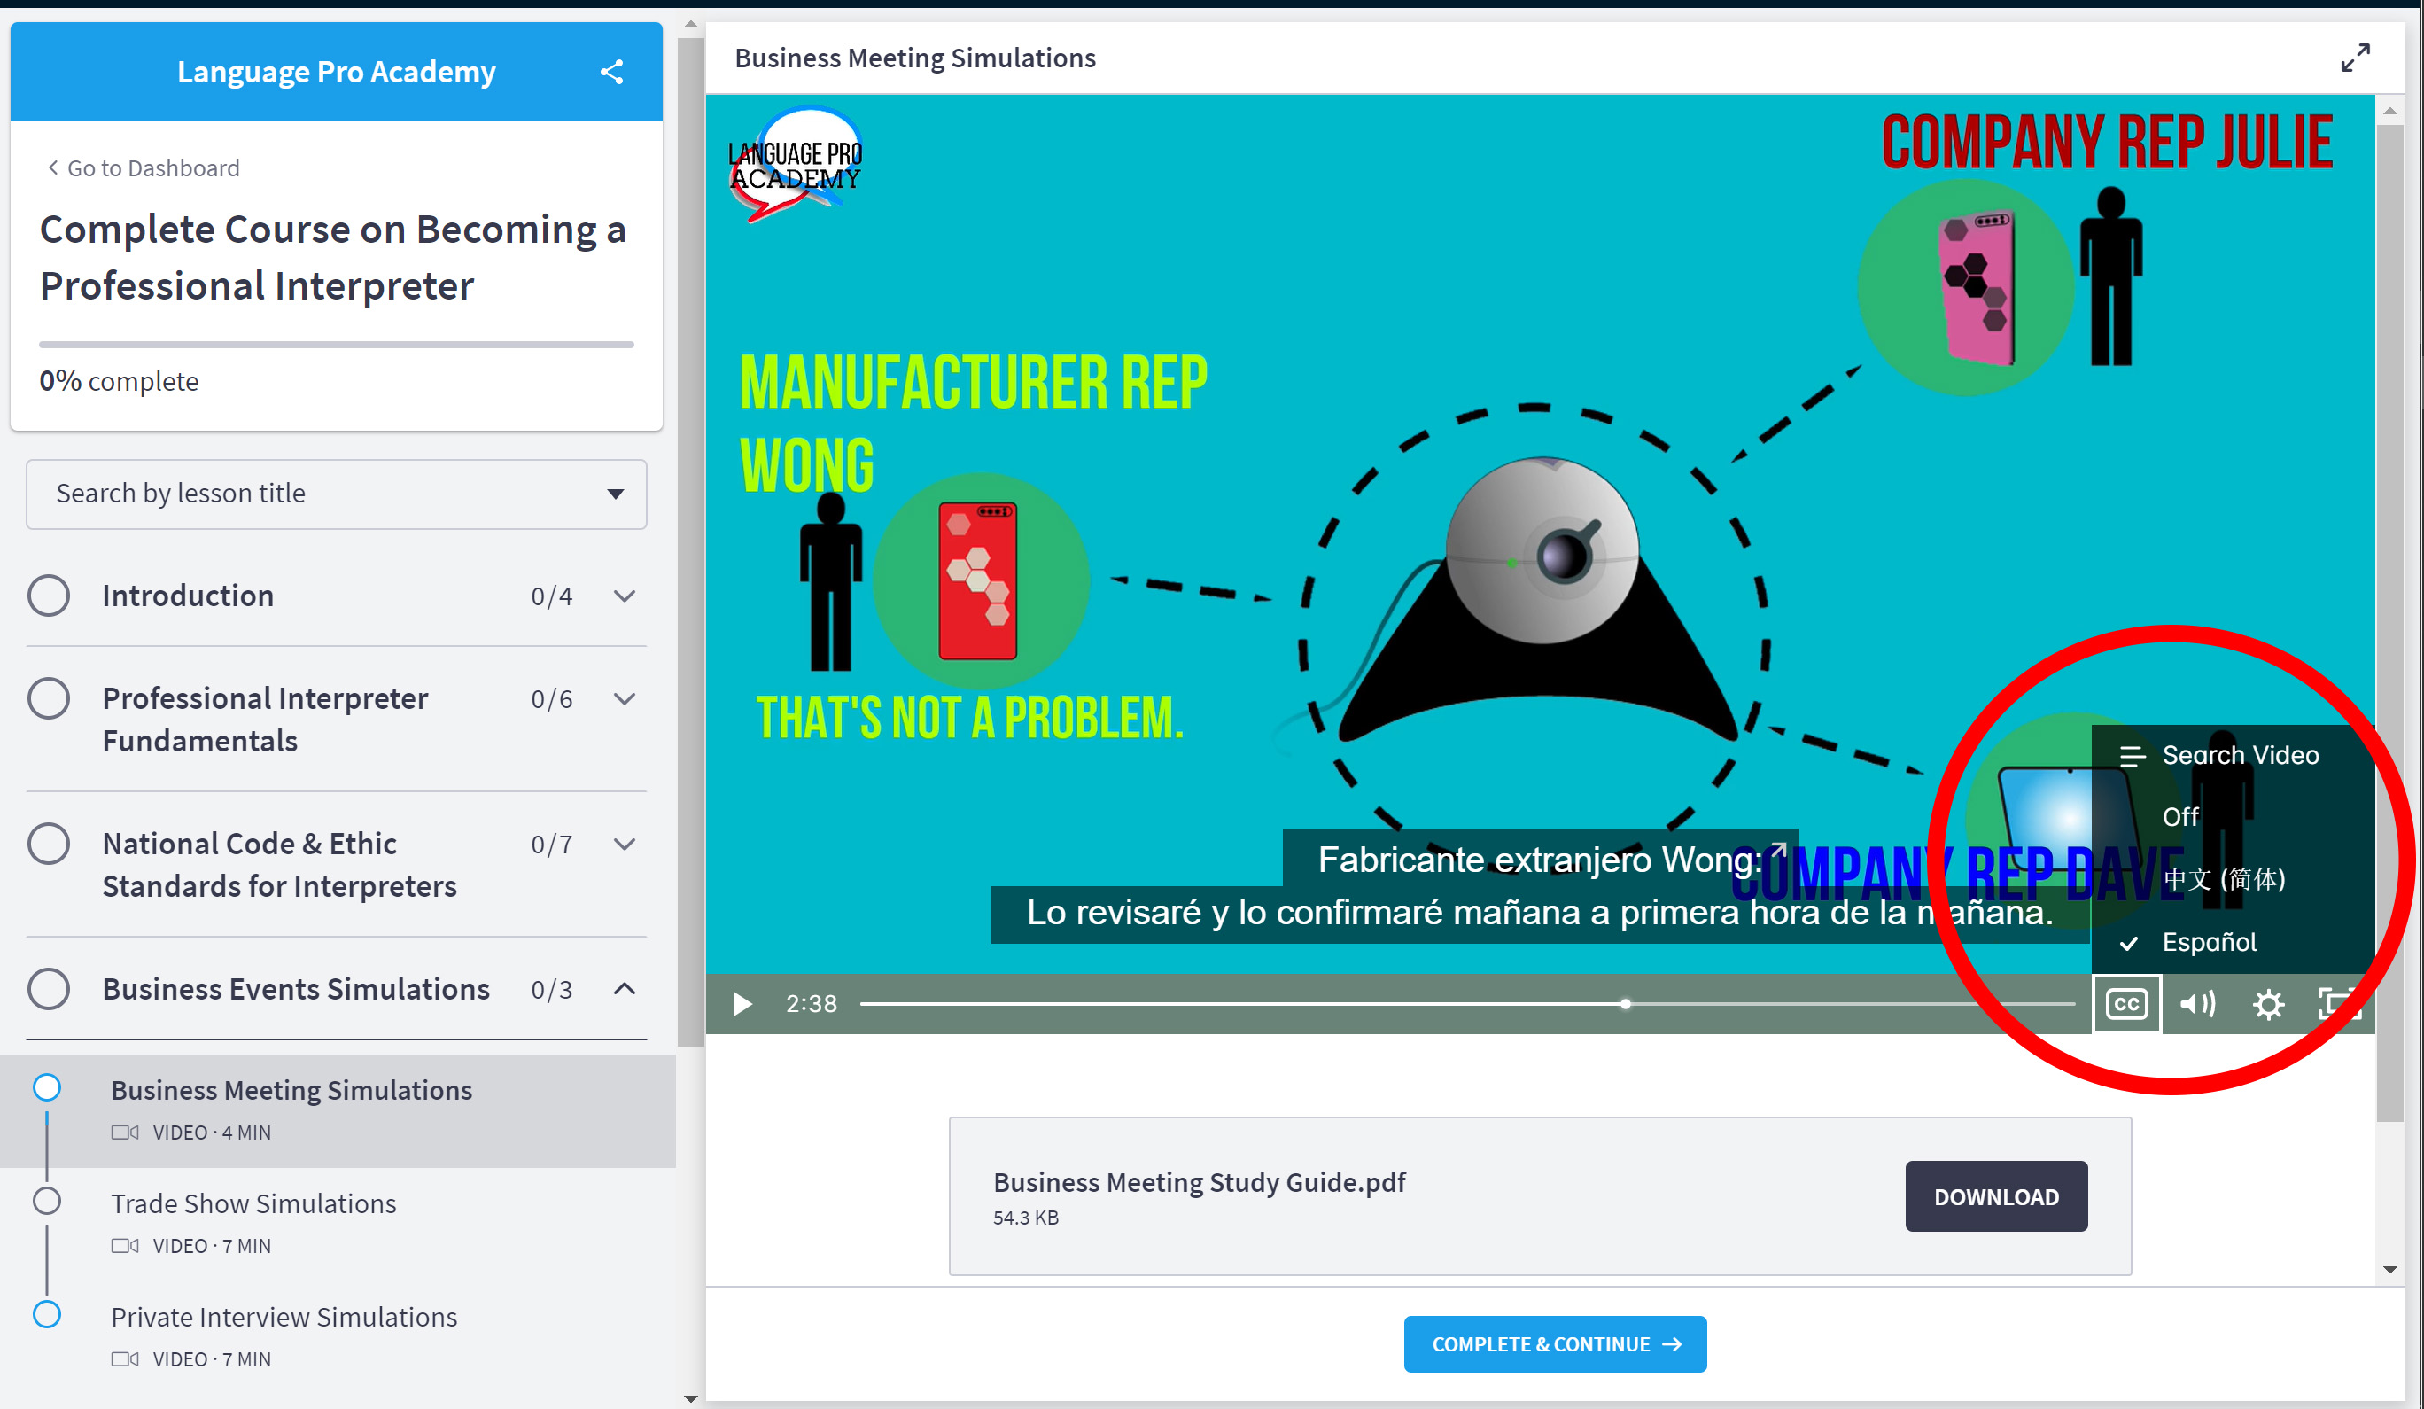The width and height of the screenshot is (2424, 1409).
Task: Click the video progress bar handle
Action: tap(1625, 1004)
